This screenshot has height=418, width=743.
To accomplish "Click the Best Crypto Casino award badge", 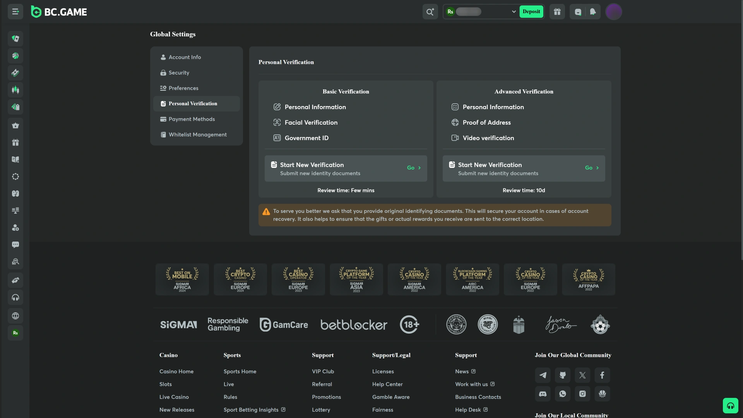I will pos(240,279).
